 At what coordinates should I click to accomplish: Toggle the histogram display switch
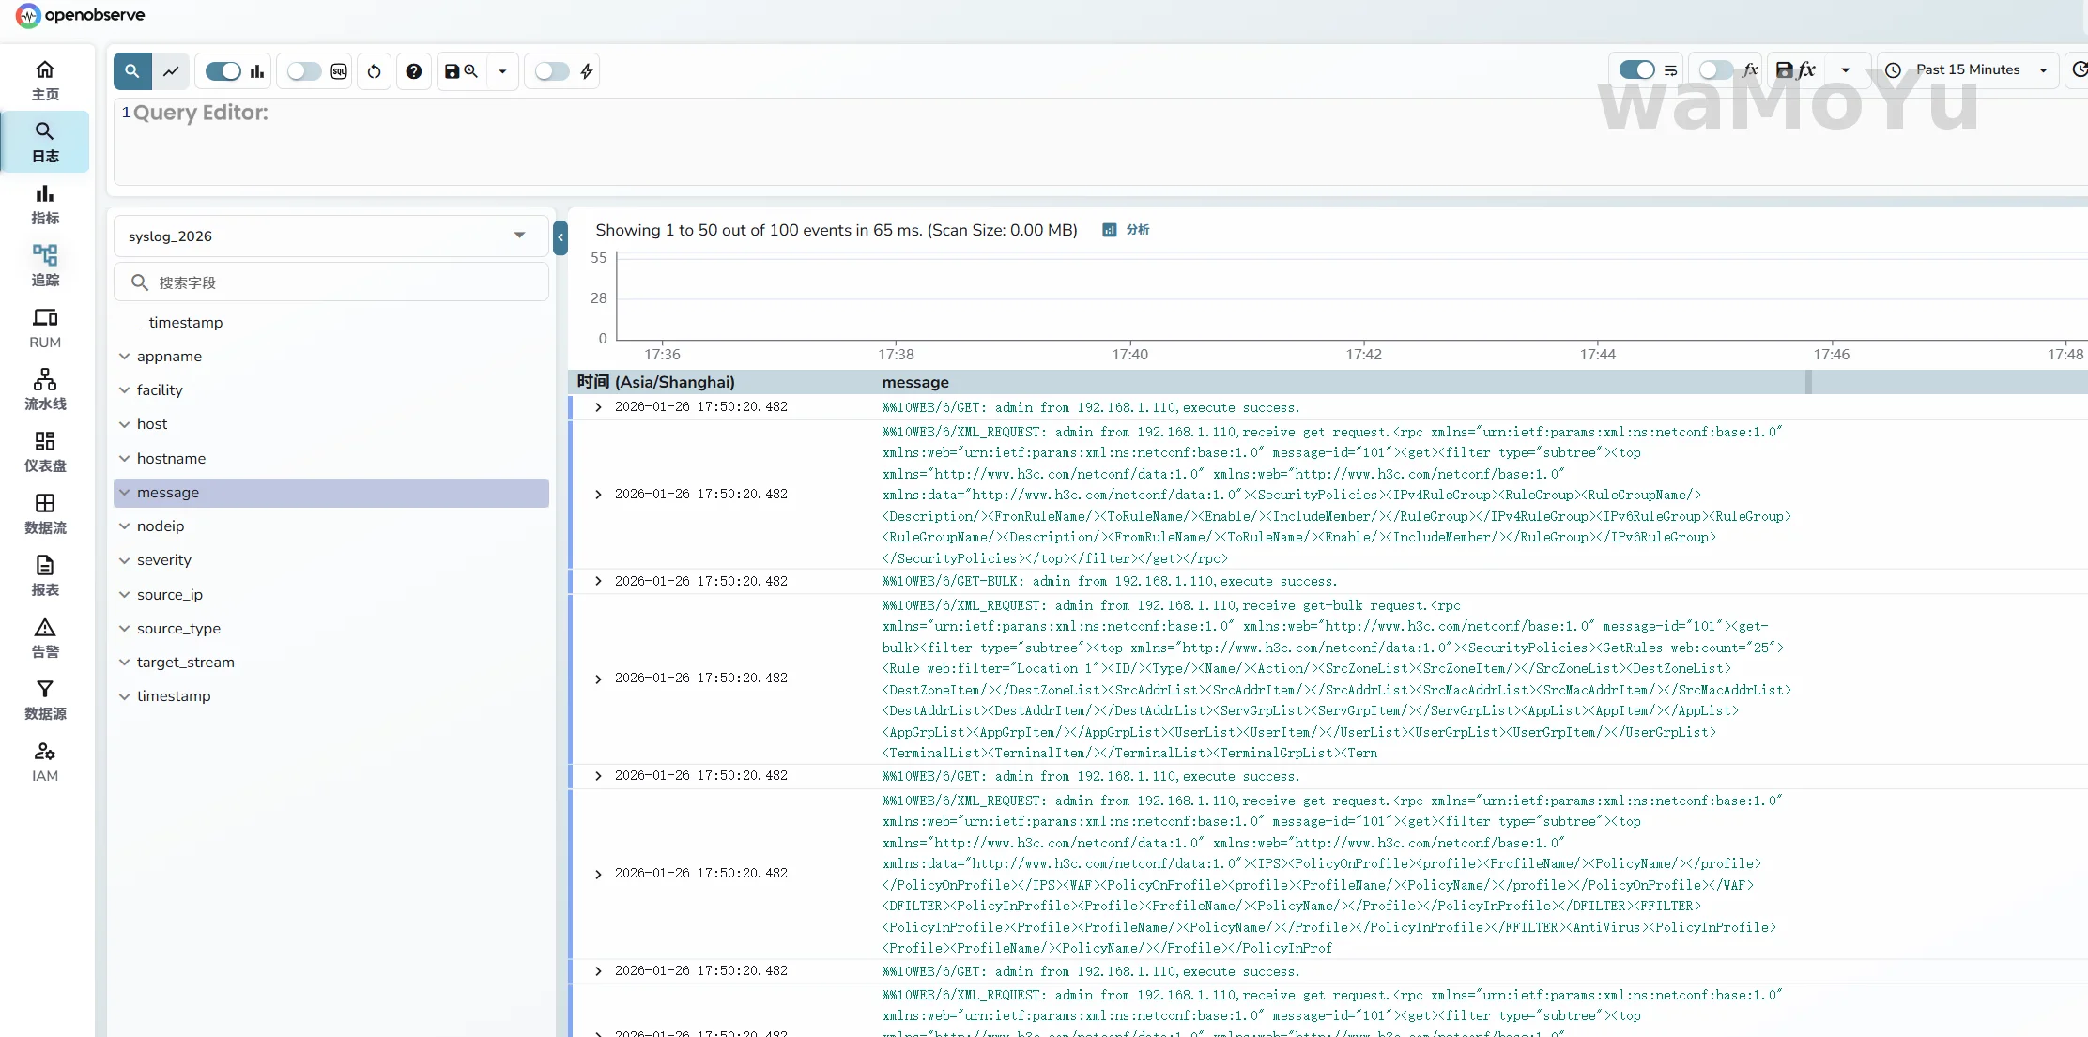(x=223, y=71)
